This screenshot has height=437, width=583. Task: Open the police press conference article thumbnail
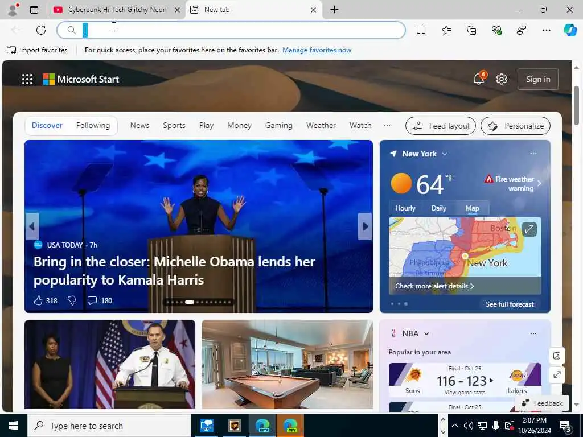click(110, 364)
